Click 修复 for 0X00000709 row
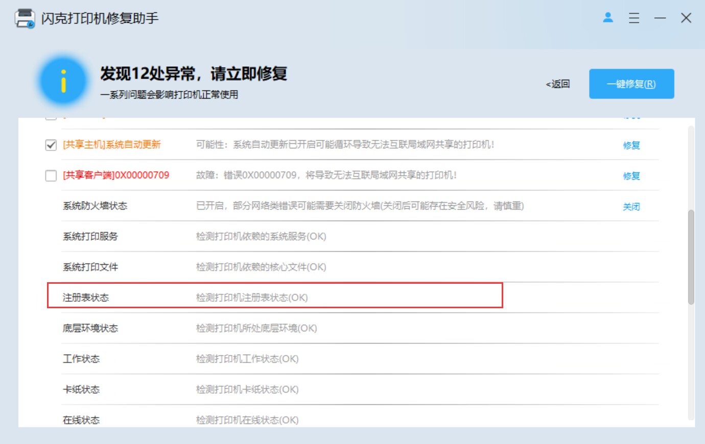This screenshot has height=444, width=705. coord(631,176)
